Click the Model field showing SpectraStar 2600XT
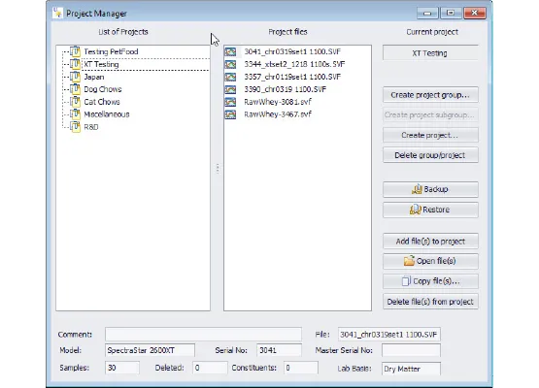This screenshot has width=539, height=388. point(150,350)
